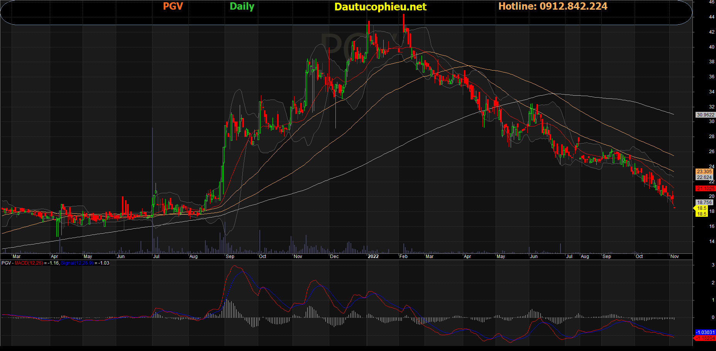
Task: Click the 18.756 value tag on price axis
Action: [704, 202]
